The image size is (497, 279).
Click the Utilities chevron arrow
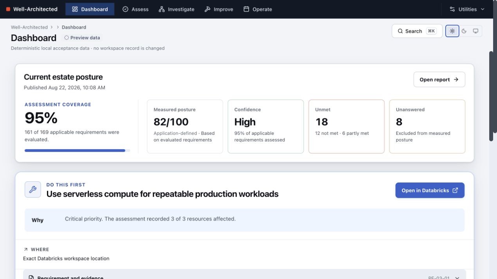click(483, 9)
